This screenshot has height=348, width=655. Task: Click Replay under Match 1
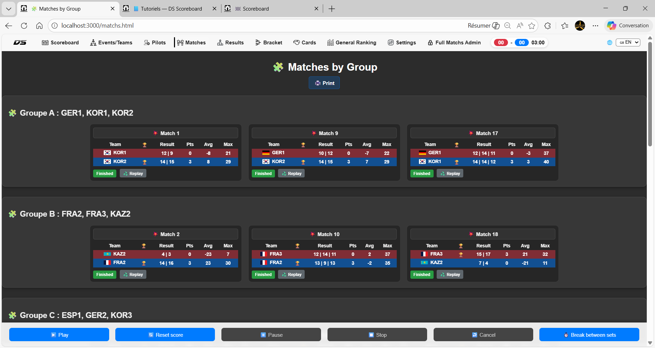[x=133, y=174]
